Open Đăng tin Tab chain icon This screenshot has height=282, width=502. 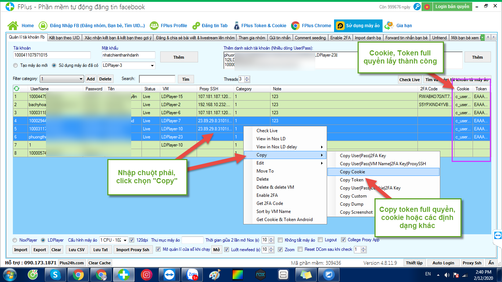[196, 26]
